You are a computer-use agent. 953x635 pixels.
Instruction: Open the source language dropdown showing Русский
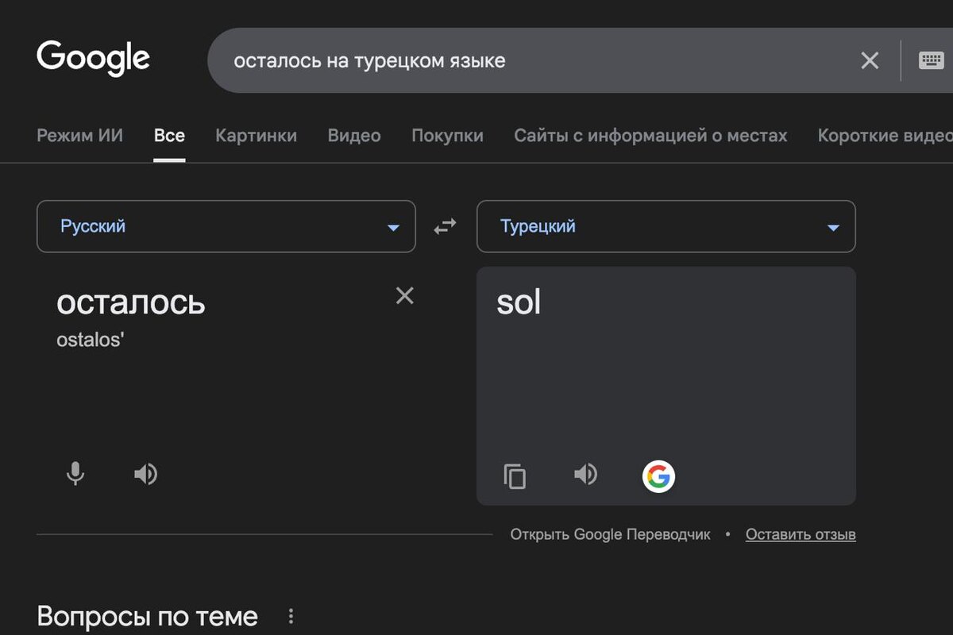(x=226, y=226)
